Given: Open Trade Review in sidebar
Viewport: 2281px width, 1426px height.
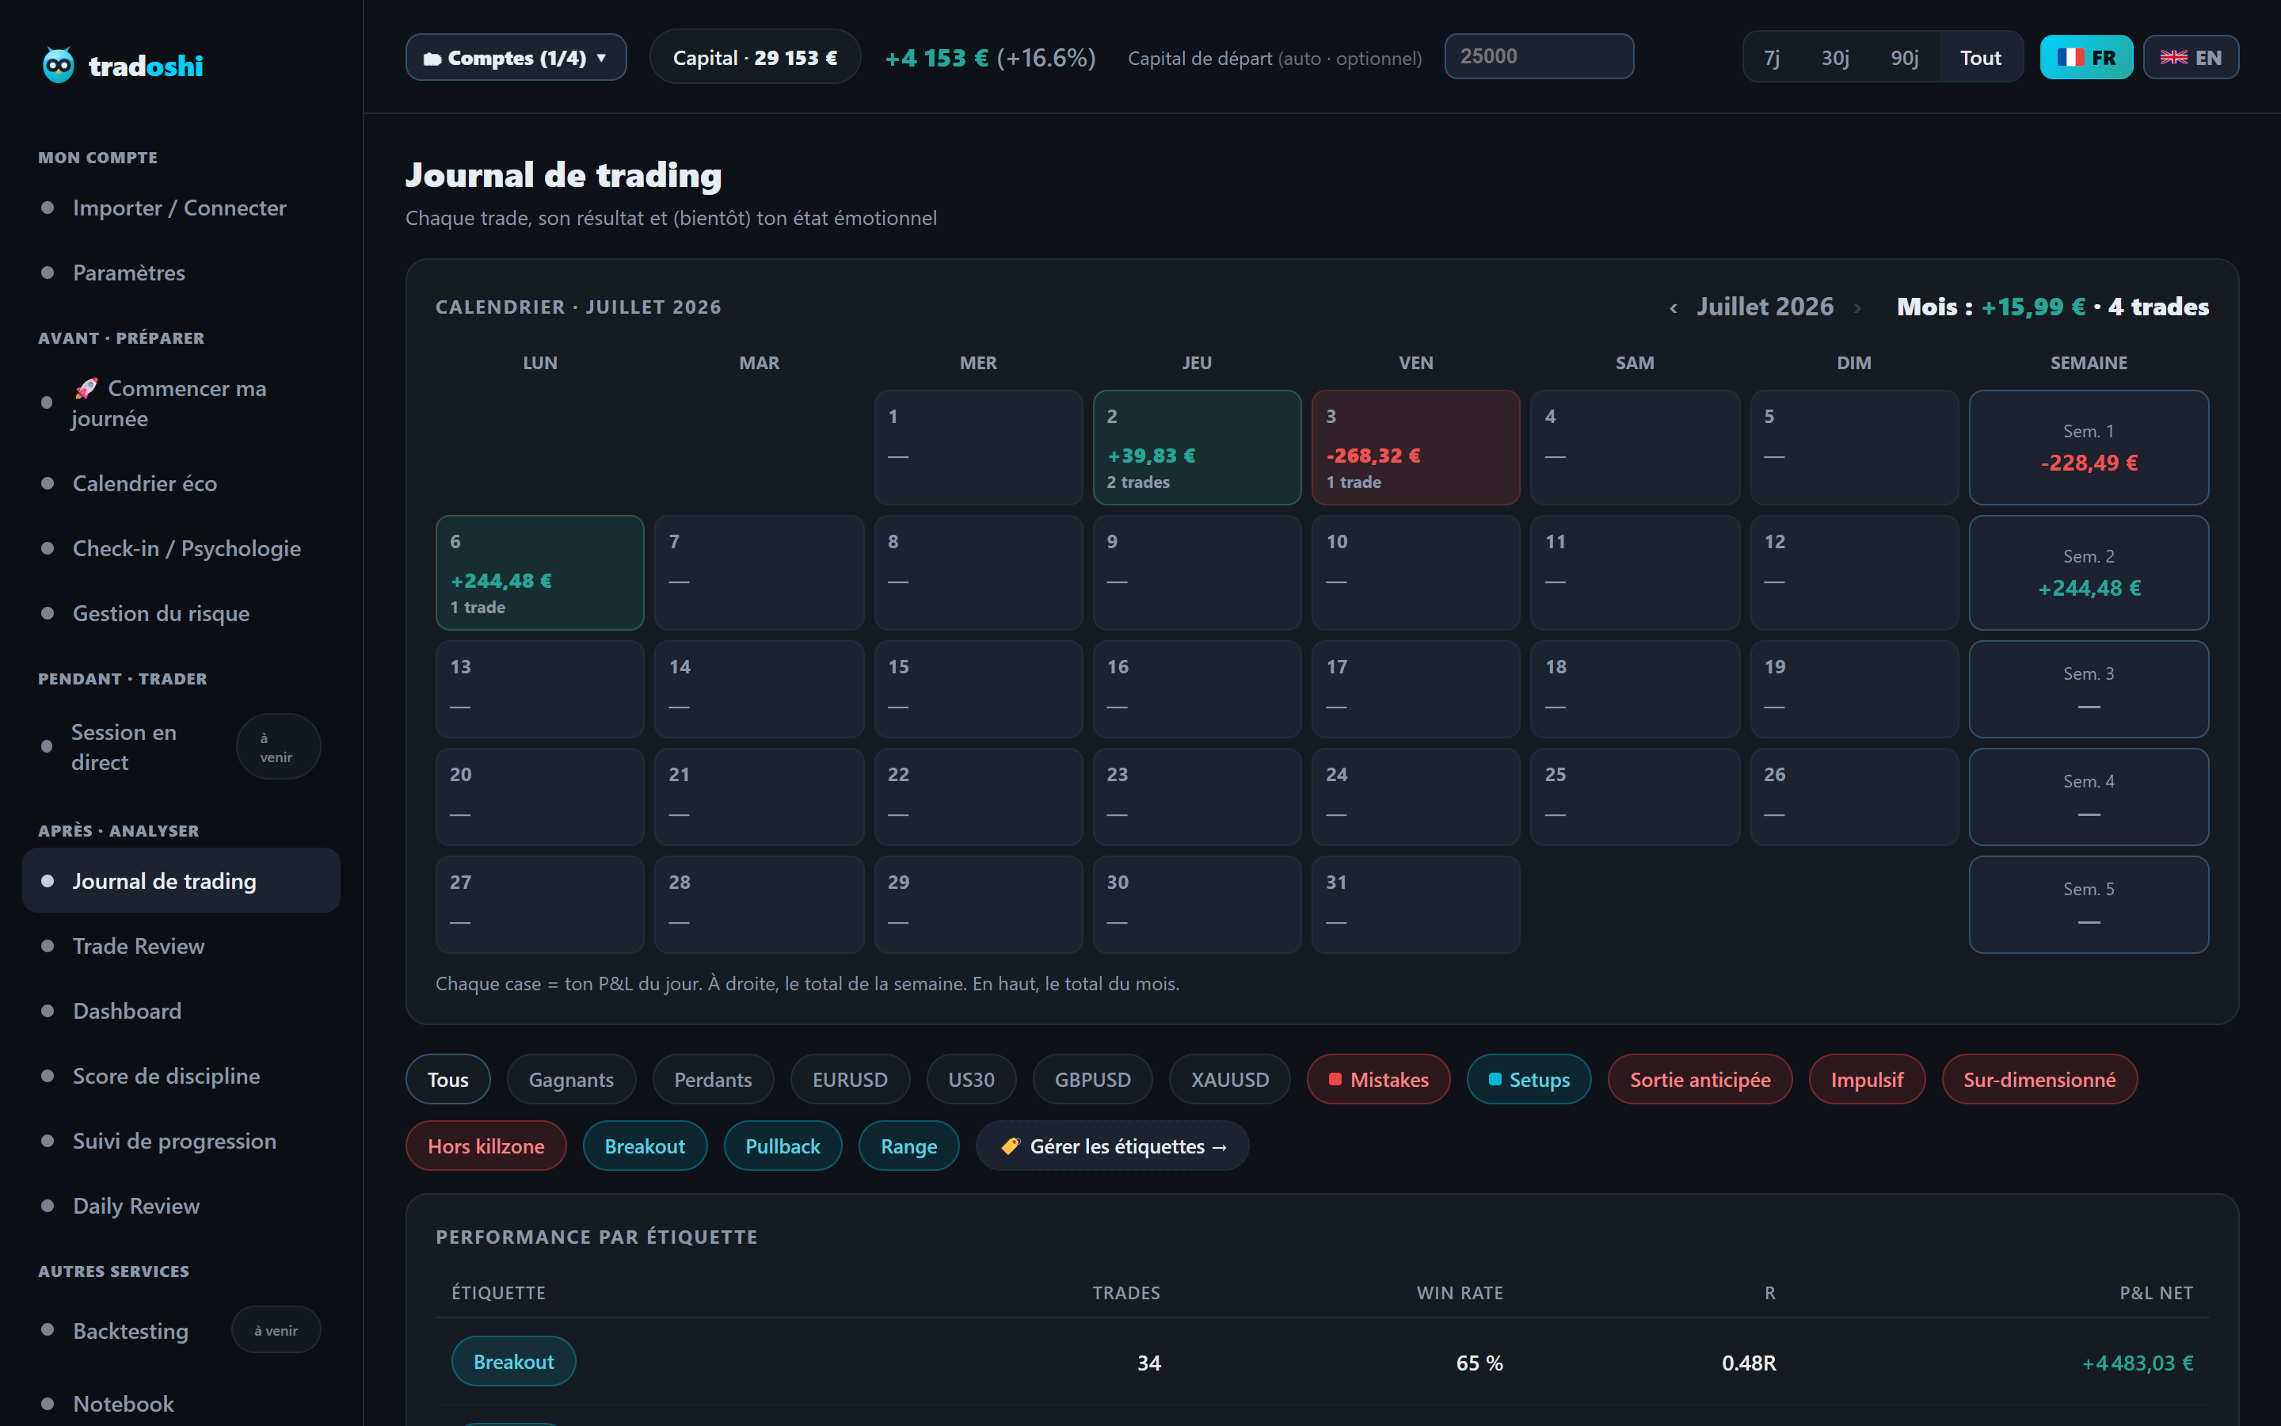Looking at the screenshot, I should (181, 946).
